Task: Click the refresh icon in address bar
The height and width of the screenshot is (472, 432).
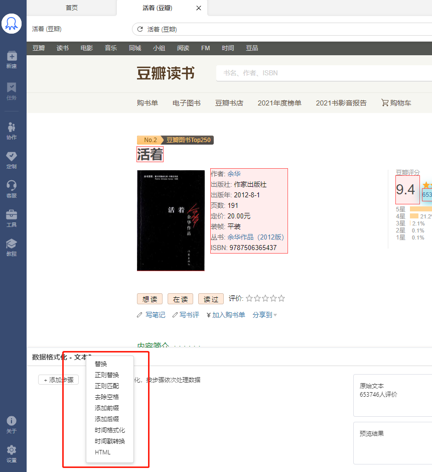Action: pos(140,29)
